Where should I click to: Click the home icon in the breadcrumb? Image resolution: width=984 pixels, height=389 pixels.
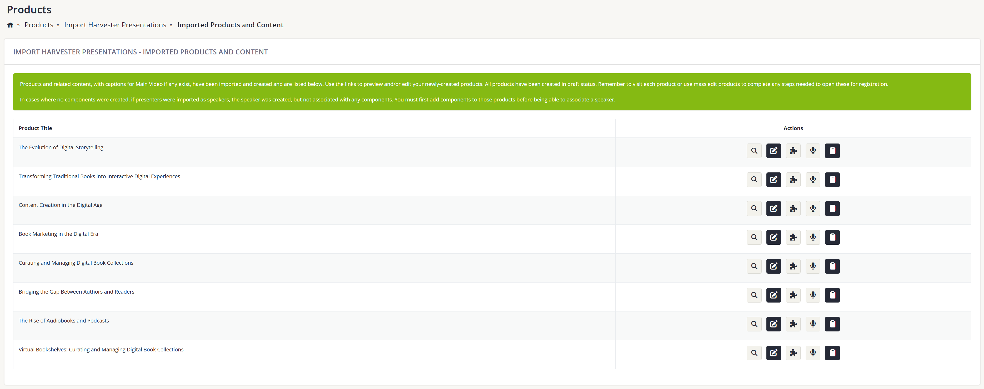(x=10, y=25)
